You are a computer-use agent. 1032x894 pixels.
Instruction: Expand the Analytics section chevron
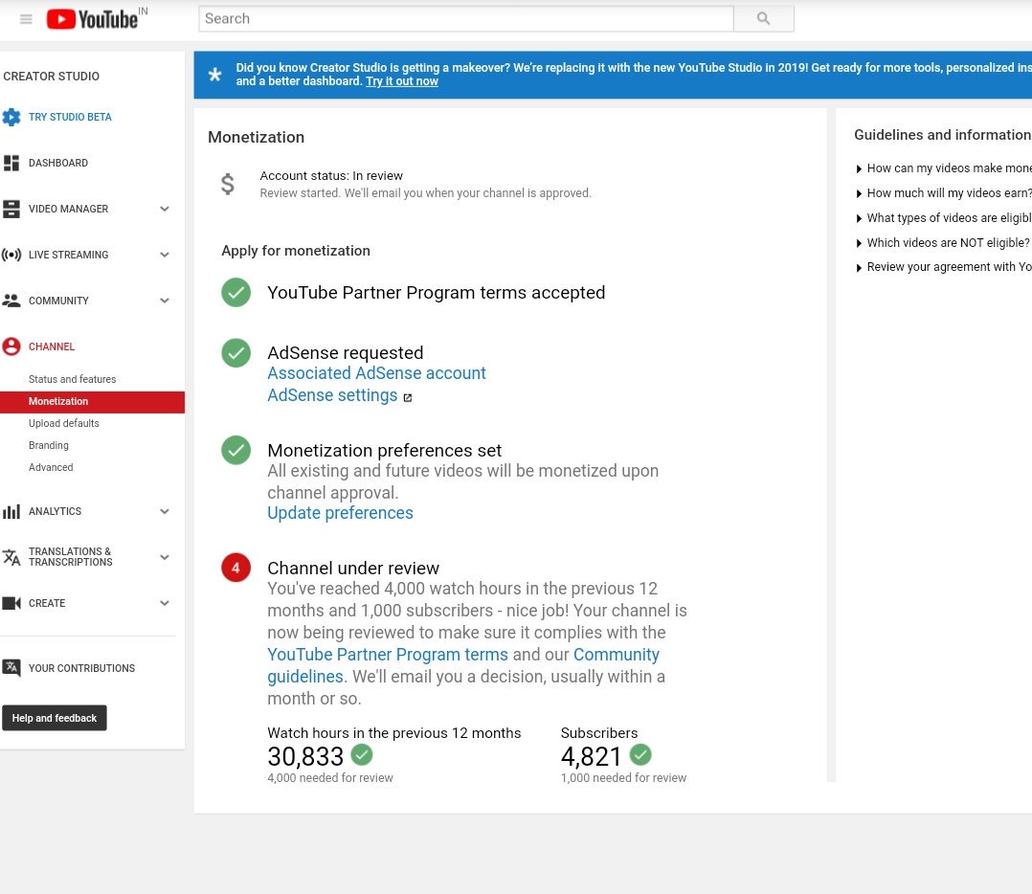165,511
